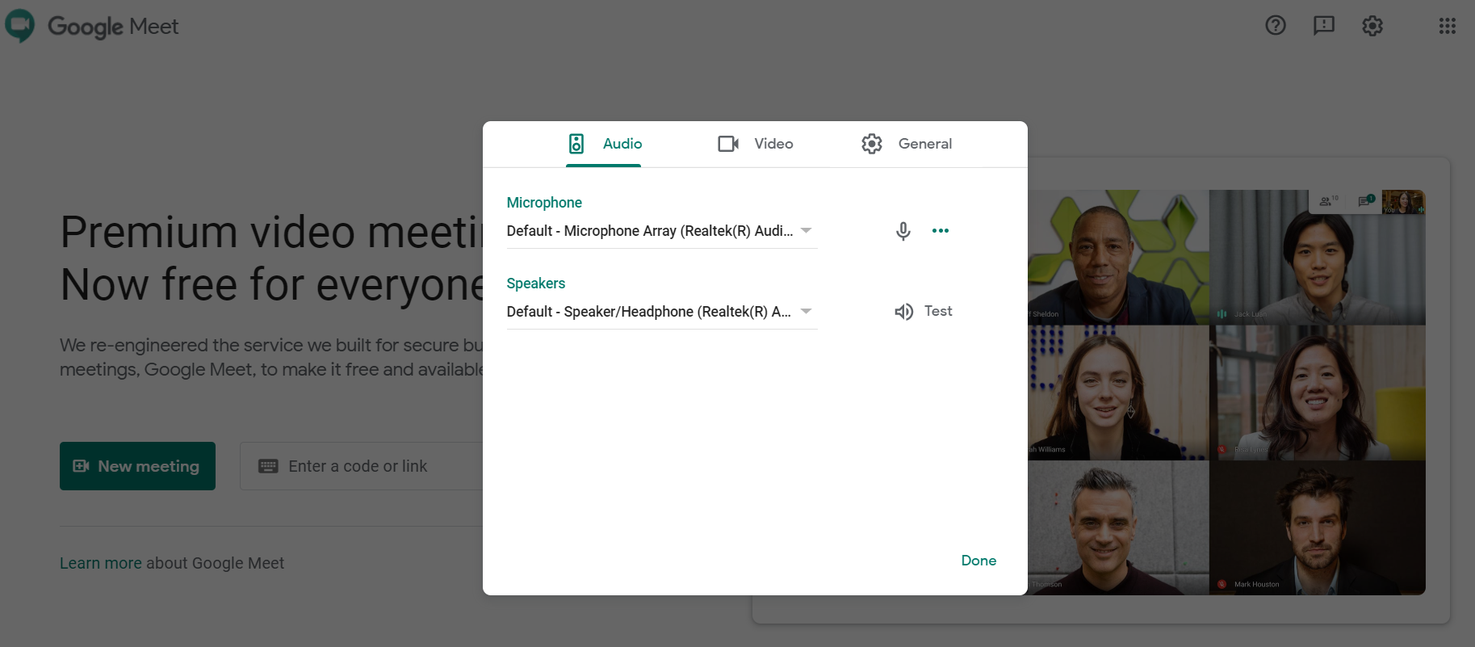1475x647 pixels.
Task: Click the Speakers dropdown arrow
Action: pyautogui.click(x=806, y=311)
